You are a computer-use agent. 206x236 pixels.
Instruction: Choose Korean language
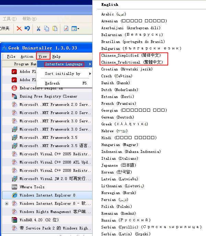point(117,172)
